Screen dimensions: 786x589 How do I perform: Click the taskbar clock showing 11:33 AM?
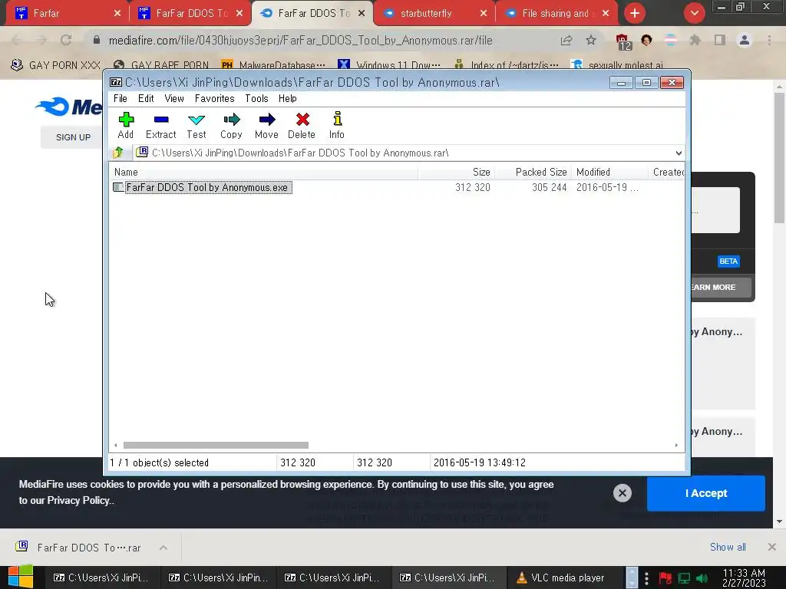[744, 577]
